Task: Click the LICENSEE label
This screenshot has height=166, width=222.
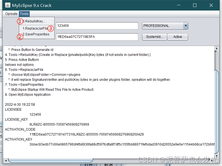Action: click(13, 110)
